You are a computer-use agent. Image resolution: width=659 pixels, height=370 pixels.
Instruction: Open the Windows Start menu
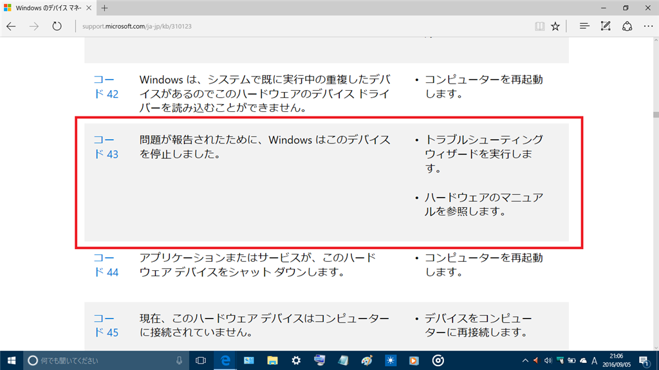12,360
